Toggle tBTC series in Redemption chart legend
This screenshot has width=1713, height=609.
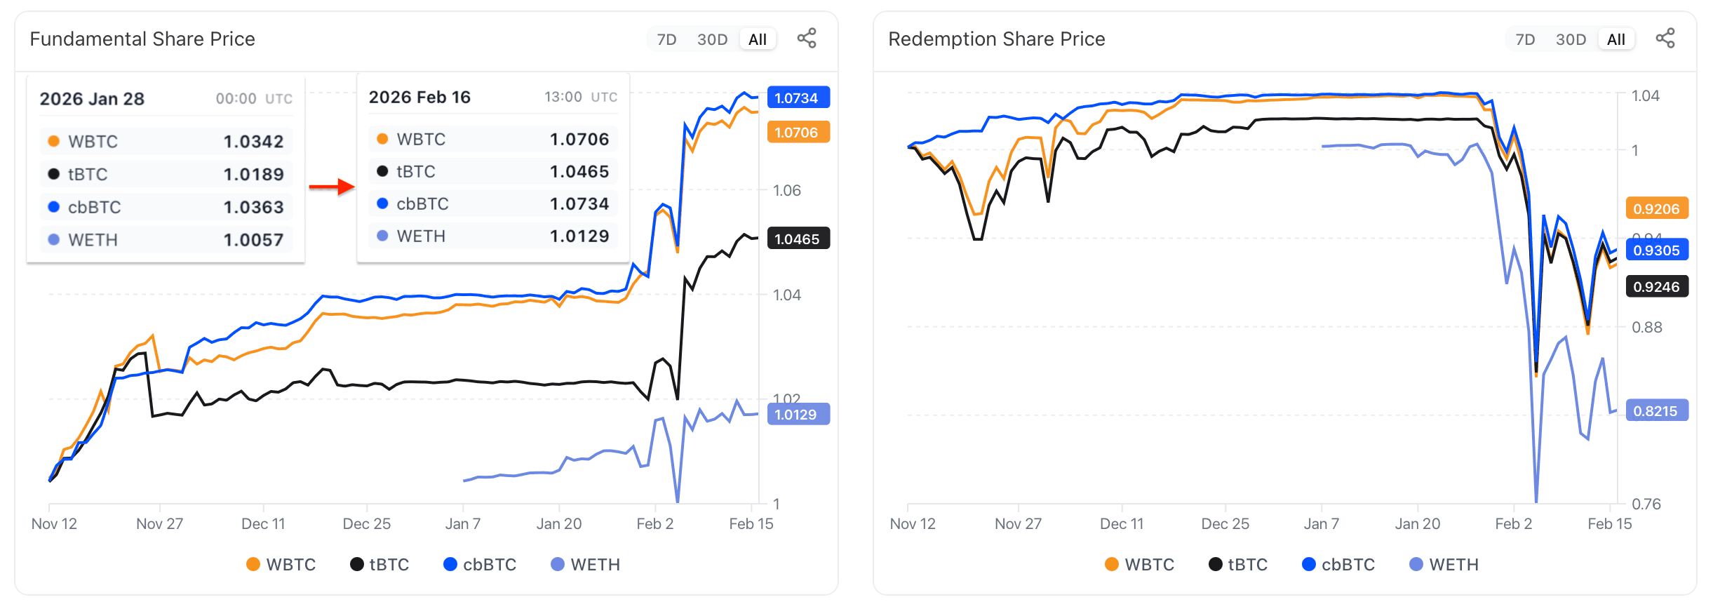(1238, 565)
